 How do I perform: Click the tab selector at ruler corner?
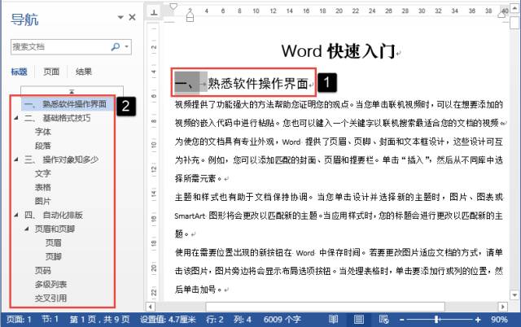pos(154,12)
